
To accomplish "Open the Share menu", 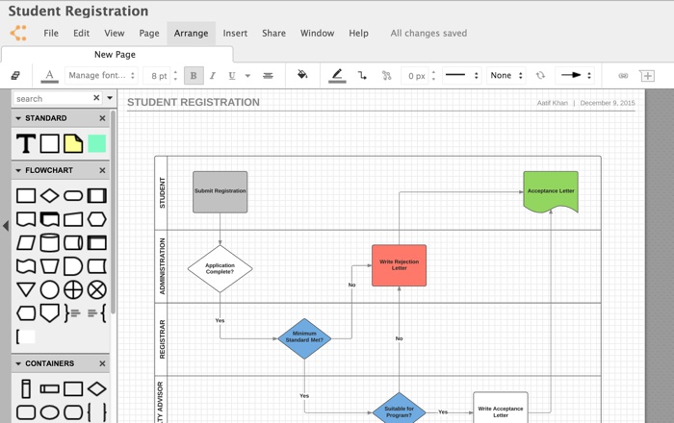I will pyautogui.click(x=273, y=33).
